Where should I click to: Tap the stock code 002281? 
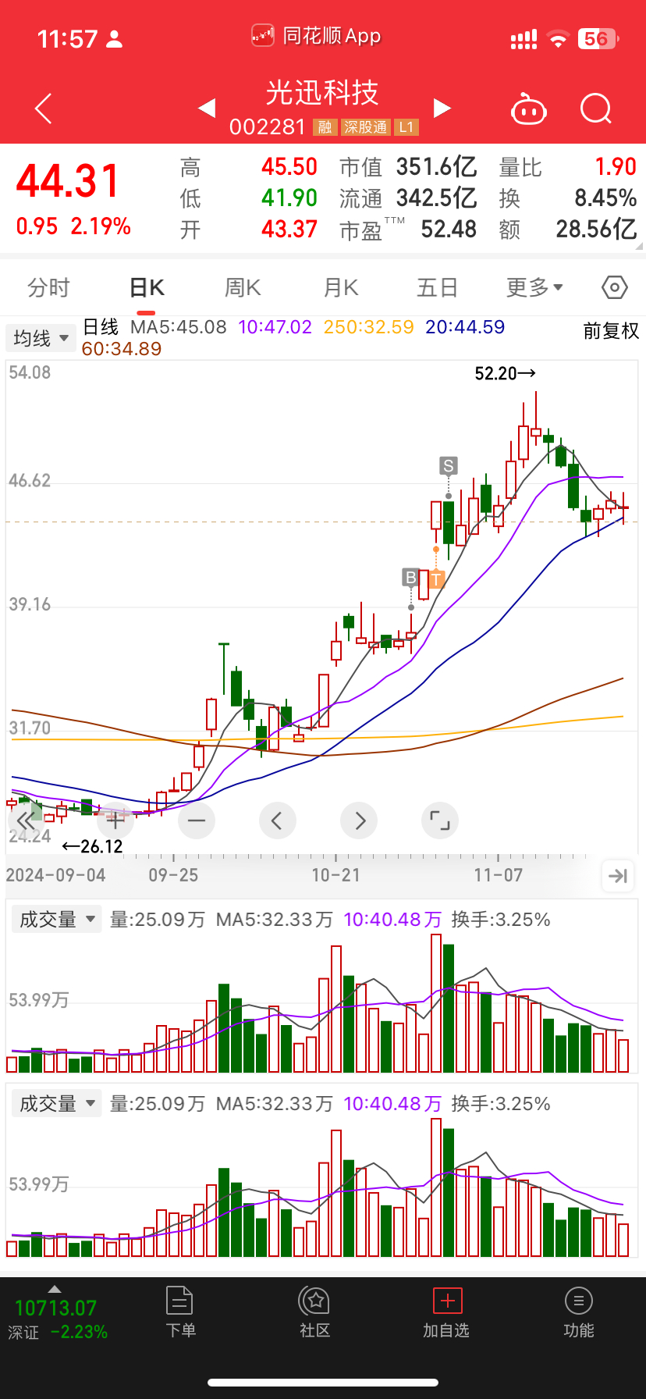tap(268, 127)
